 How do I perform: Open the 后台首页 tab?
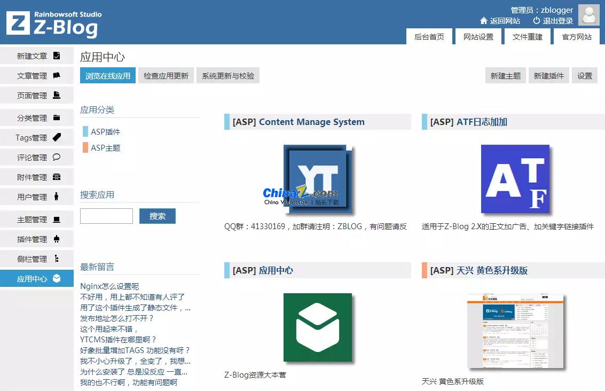point(429,37)
